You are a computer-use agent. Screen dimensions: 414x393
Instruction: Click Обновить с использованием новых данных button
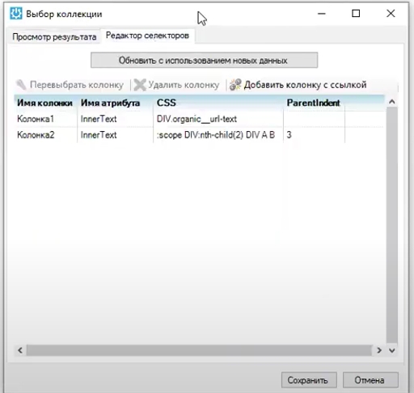[204, 60]
